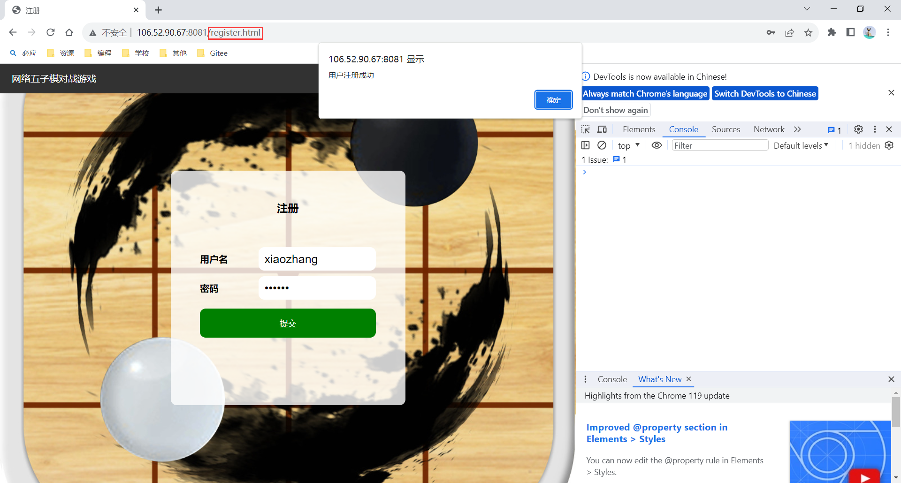901x483 pixels.
Task: Open the Gitee bookmark folder
Action: pyautogui.click(x=213, y=53)
